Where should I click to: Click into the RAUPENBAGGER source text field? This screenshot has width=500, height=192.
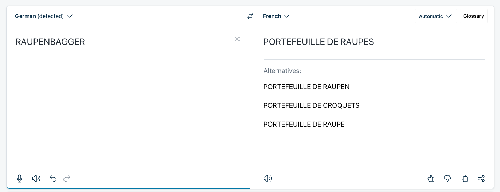(128, 104)
